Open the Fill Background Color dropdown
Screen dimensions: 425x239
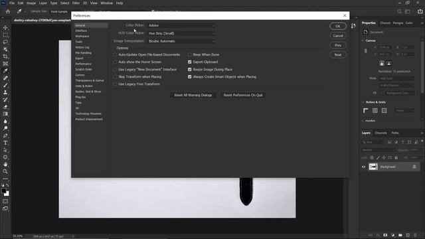[x=399, y=93]
